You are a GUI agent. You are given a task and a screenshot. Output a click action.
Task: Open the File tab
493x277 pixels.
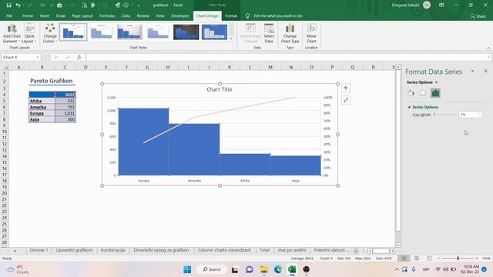click(x=9, y=15)
